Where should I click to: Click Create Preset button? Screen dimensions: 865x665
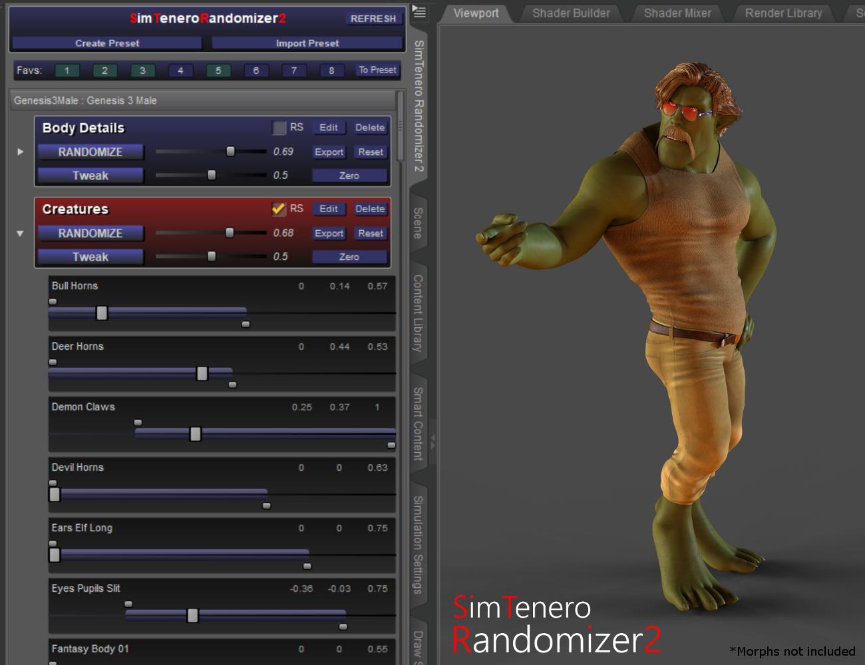coord(107,43)
